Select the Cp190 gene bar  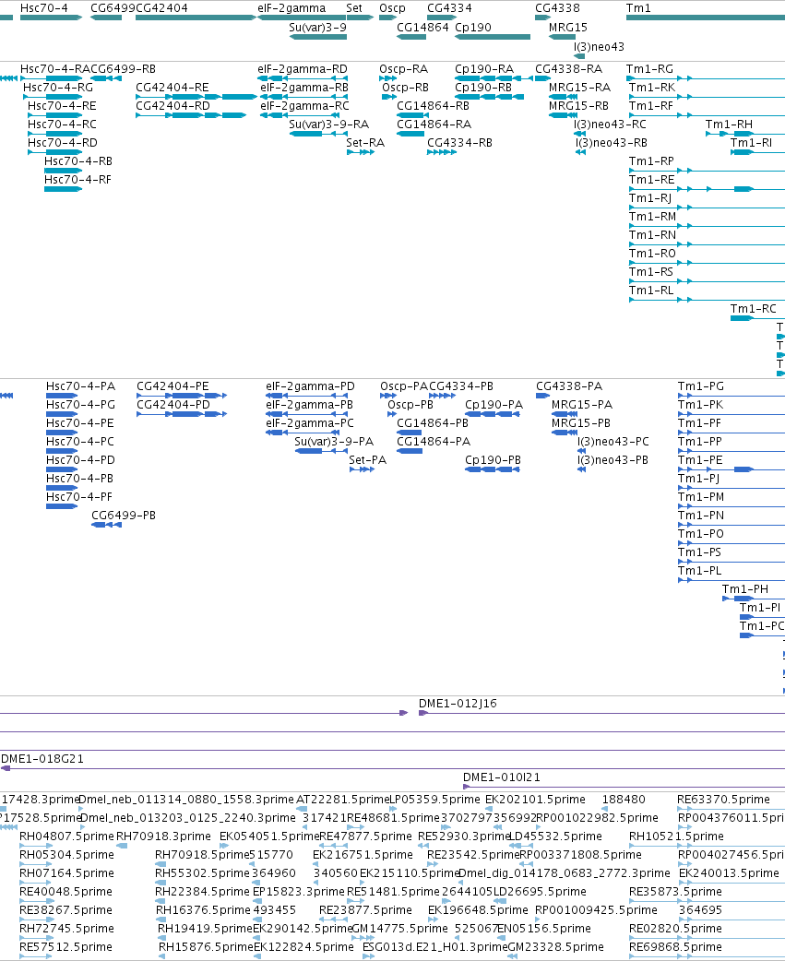click(493, 38)
